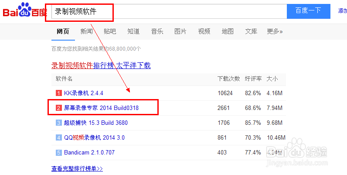Viewport: 347px width, 175px height.
Task: Open QQ视频录像机 2014 3.0 link
Action: tap(94, 137)
